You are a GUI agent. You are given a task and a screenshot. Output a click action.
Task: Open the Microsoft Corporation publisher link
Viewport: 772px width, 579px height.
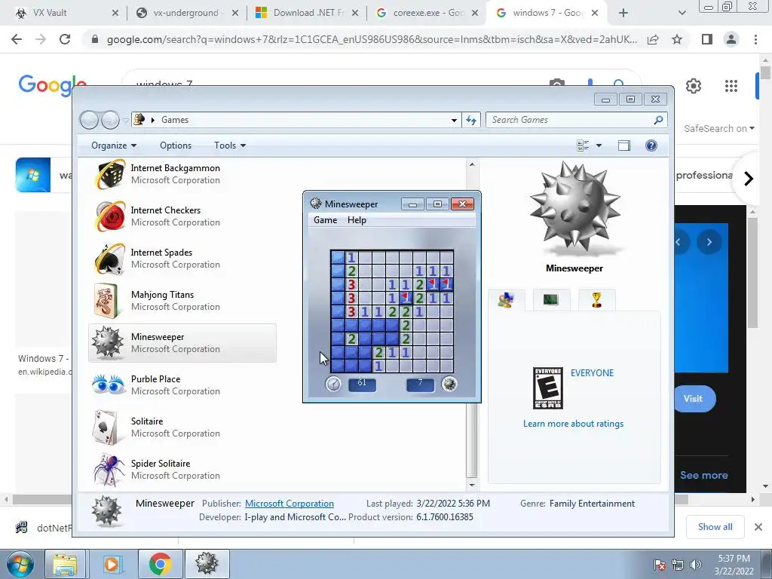click(289, 503)
